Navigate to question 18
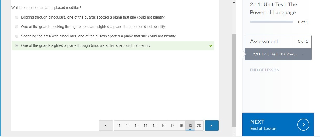Image resolution: width=320 pixels, height=137 pixels. click(x=181, y=125)
